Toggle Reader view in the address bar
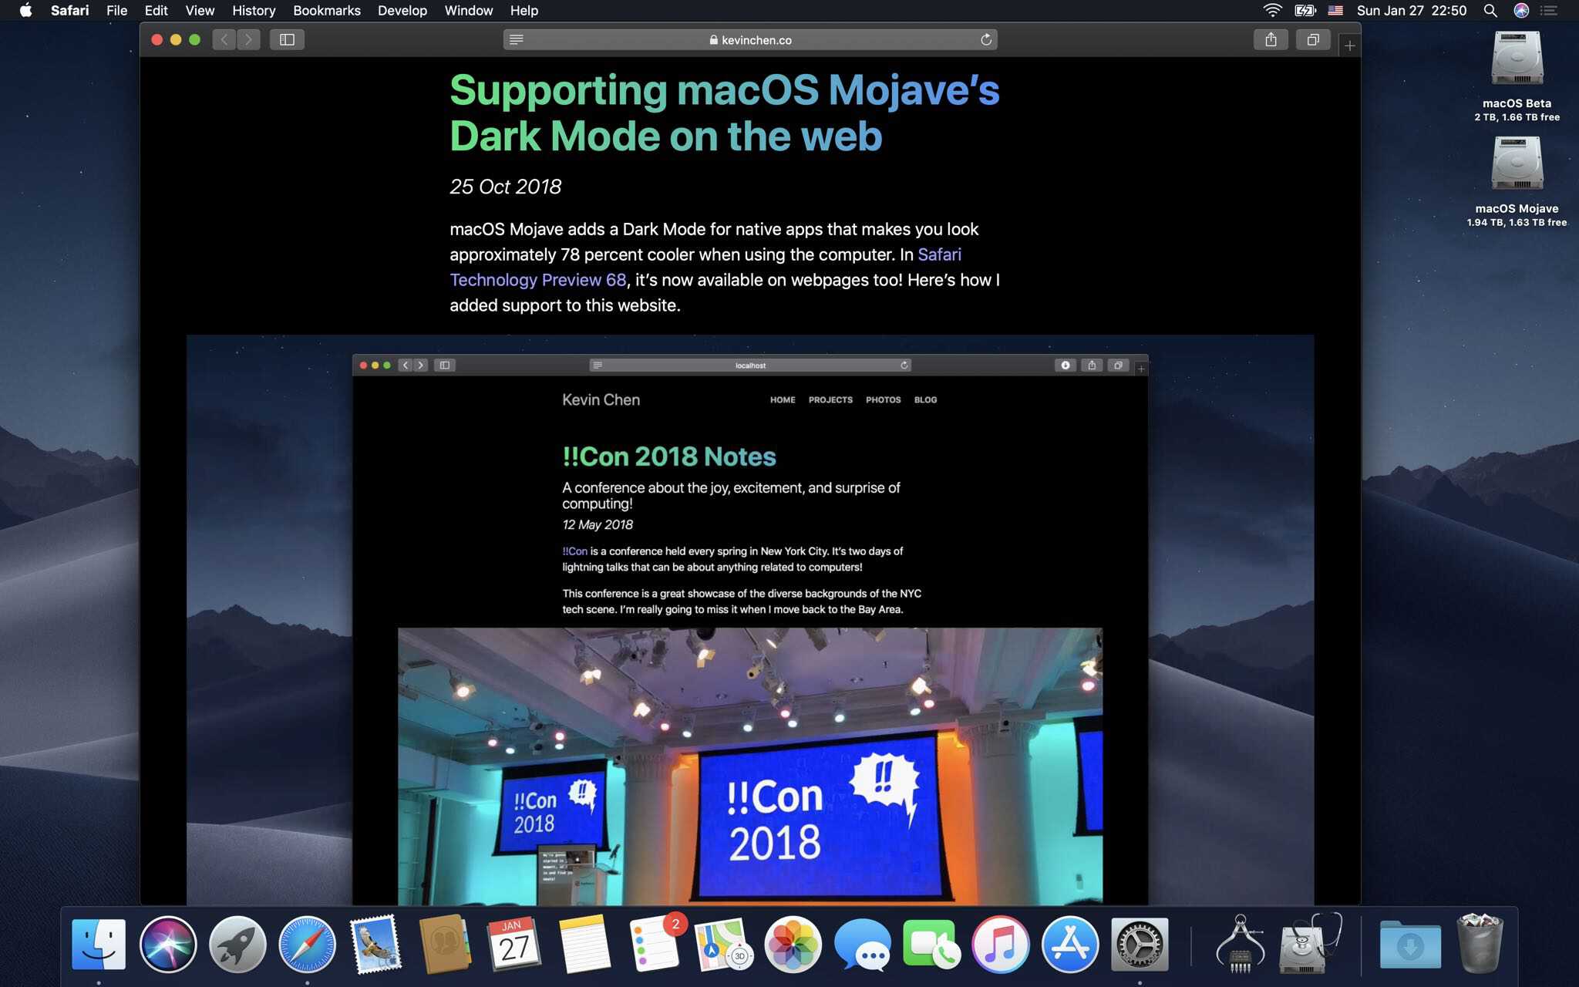The image size is (1579, 987). 516,39
